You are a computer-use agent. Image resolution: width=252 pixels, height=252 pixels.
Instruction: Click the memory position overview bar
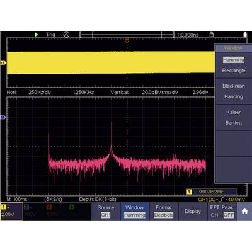tap(127, 35)
